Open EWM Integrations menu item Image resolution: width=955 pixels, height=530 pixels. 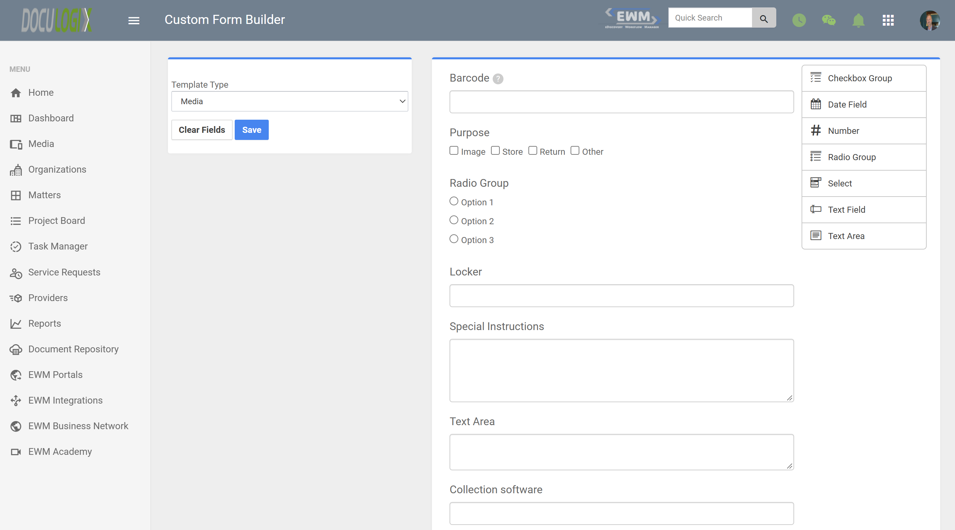point(56,400)
